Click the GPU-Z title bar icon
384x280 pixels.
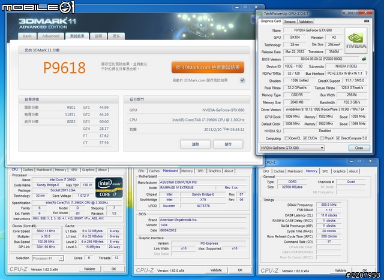click(x=260, y=14)
